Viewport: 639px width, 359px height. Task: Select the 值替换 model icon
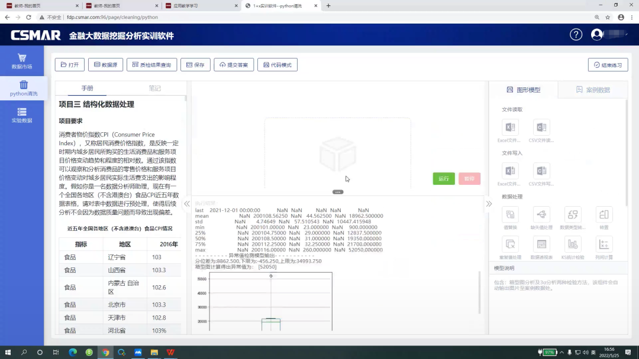coord(510,214)
